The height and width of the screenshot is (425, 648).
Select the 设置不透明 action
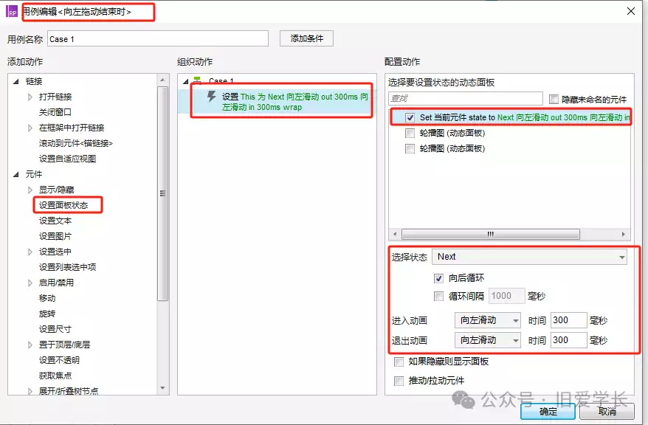point(59,360)
